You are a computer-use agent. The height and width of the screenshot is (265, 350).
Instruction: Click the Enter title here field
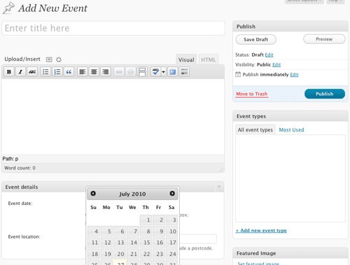tap(113, 28)
